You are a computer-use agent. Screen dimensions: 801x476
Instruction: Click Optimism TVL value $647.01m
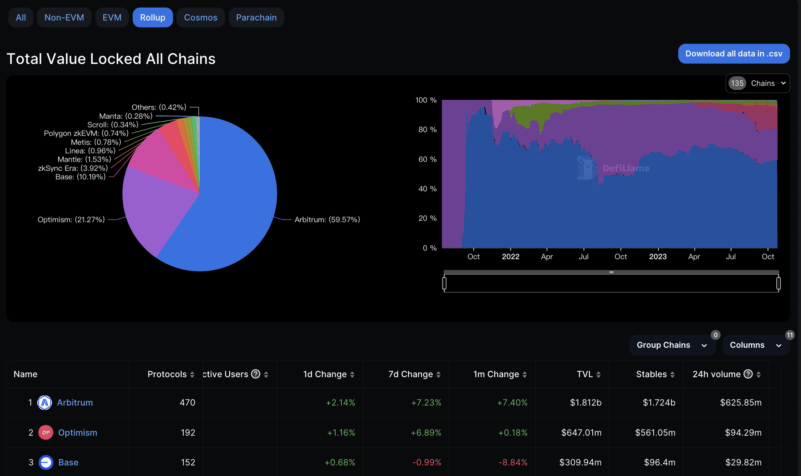tap(581, 433)
